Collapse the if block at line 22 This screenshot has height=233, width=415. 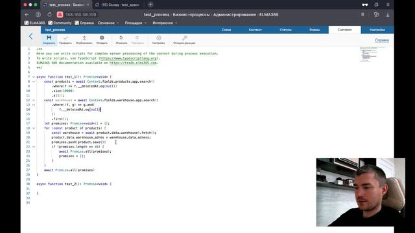coord(34,147)
